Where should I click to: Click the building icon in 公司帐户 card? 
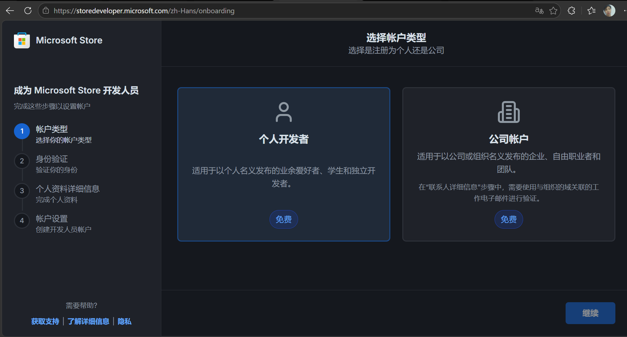click(509, 112)
